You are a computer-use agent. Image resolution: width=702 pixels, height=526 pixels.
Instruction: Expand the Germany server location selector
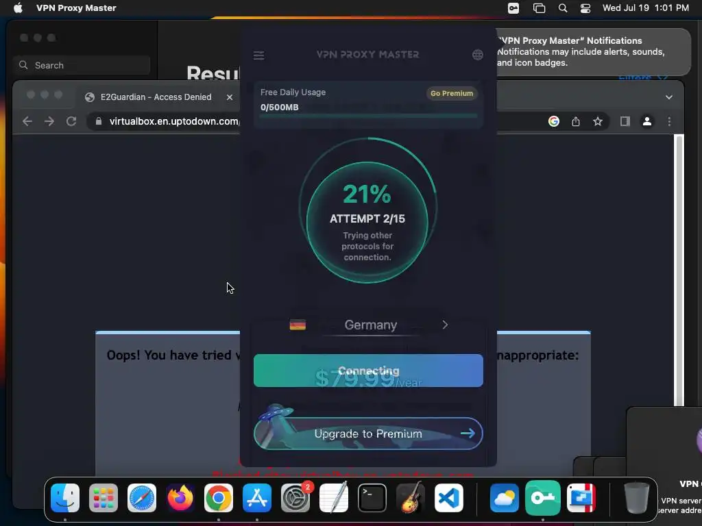368,325
